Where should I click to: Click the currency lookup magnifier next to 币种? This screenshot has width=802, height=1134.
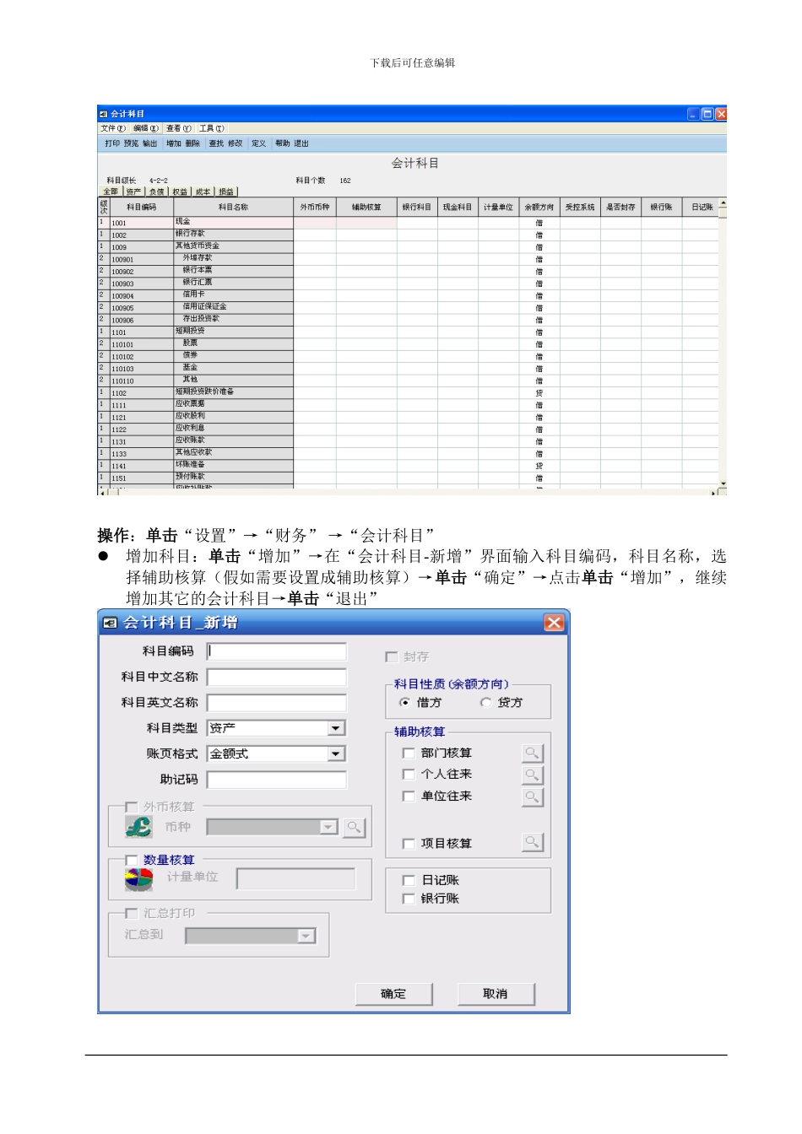click(355, 828)
